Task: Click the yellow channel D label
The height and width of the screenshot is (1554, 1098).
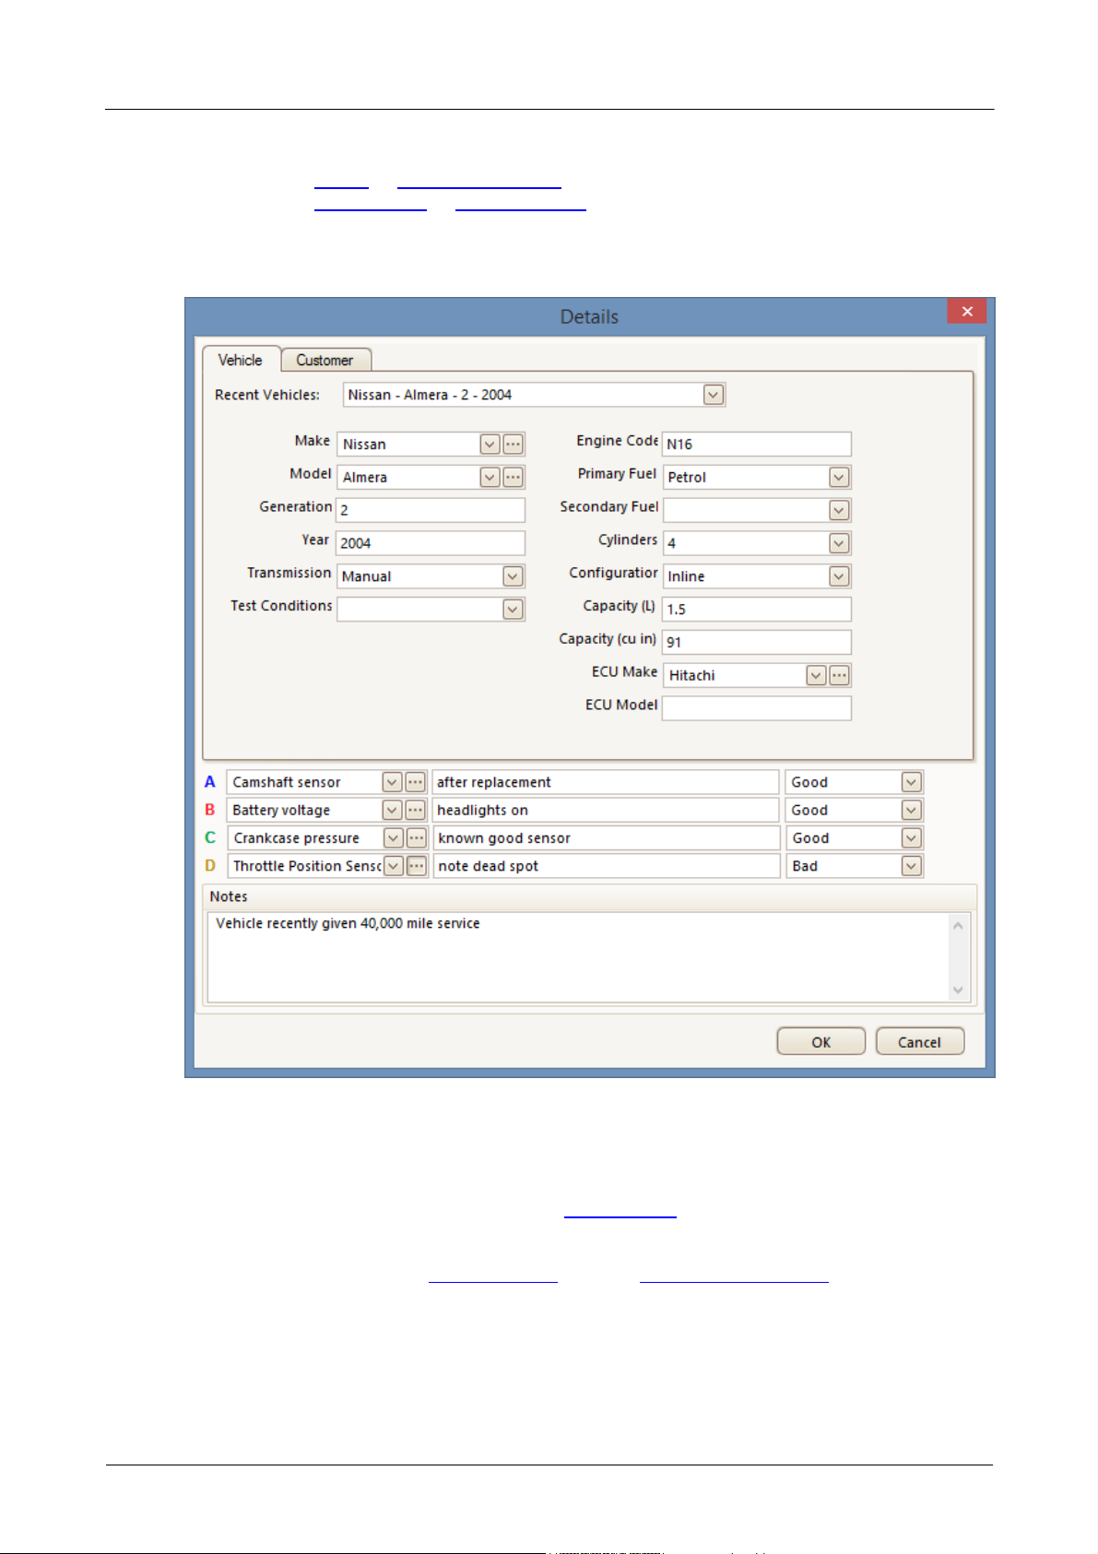Action: pos(210,866)
